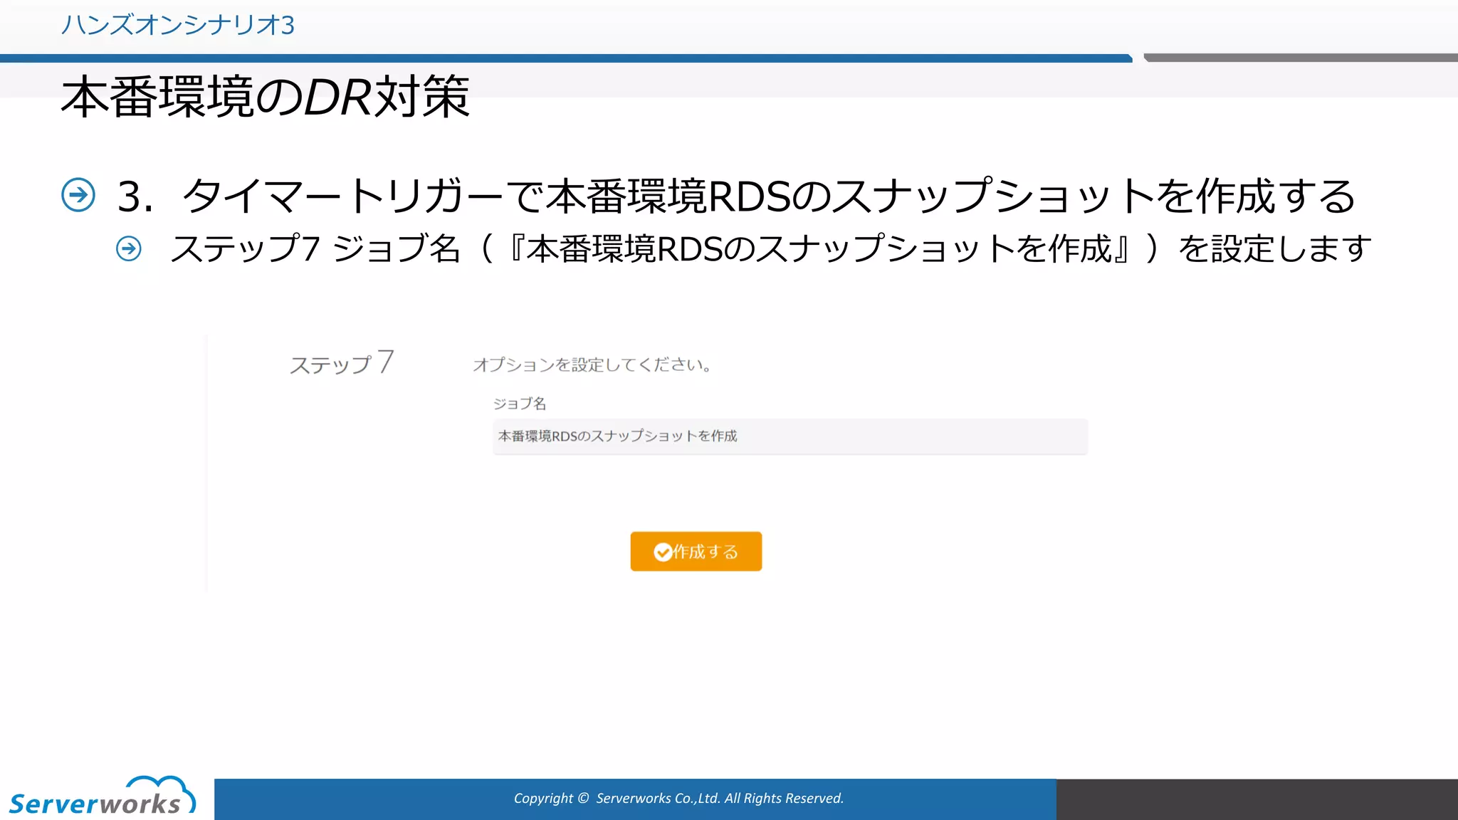The image size is (1458, 820).
Task: Click the オプションを設定してください。 text
Action: [592, 364]
